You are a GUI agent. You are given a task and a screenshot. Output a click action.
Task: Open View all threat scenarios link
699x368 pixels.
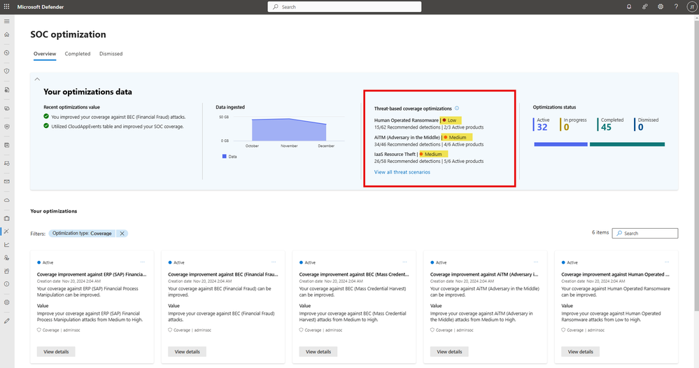coord(402,172)
